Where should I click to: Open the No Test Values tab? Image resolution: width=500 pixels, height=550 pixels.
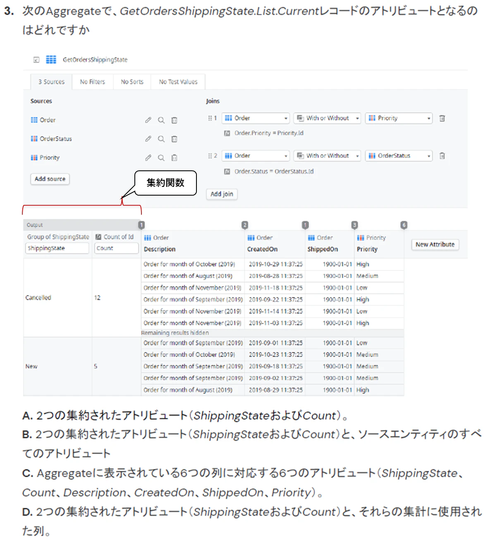178,82
